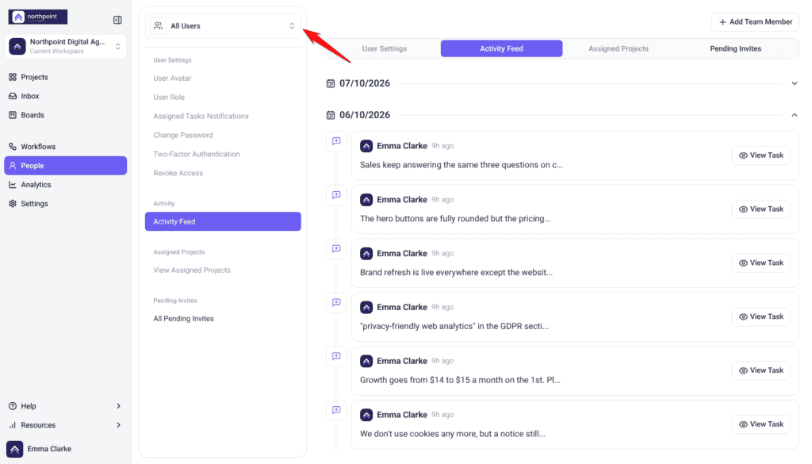
Task: Select User Avatar setting
Action: pyautogui.click(x=172, y=79)
